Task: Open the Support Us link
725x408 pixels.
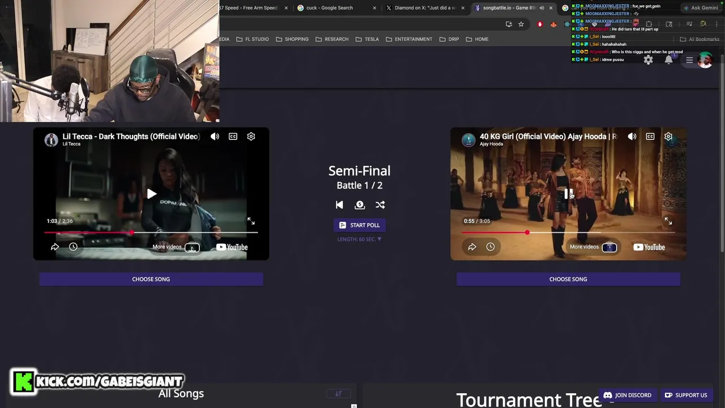Action: pos(685,395)
